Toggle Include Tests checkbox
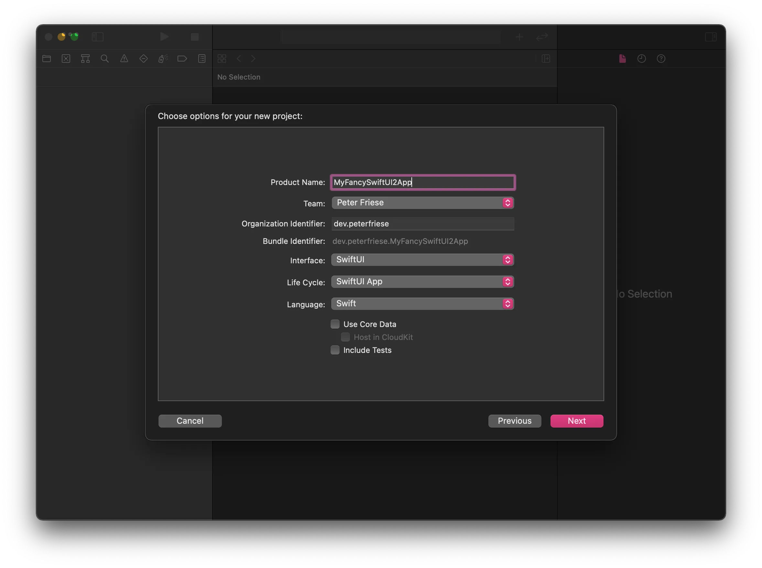 coord(335,350)
